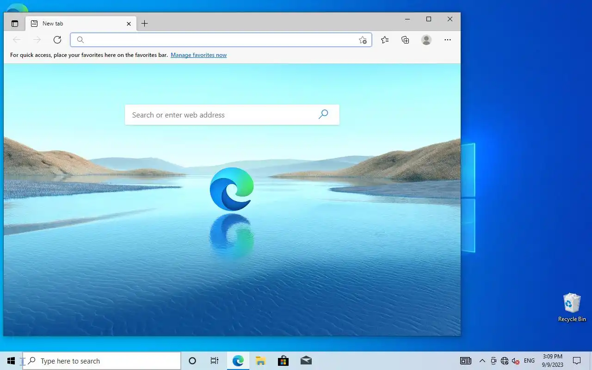Click the Search or enter web address box

(232, 115)
